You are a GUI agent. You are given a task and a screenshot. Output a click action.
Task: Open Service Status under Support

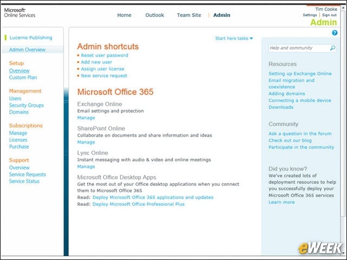tap(24, 181)
